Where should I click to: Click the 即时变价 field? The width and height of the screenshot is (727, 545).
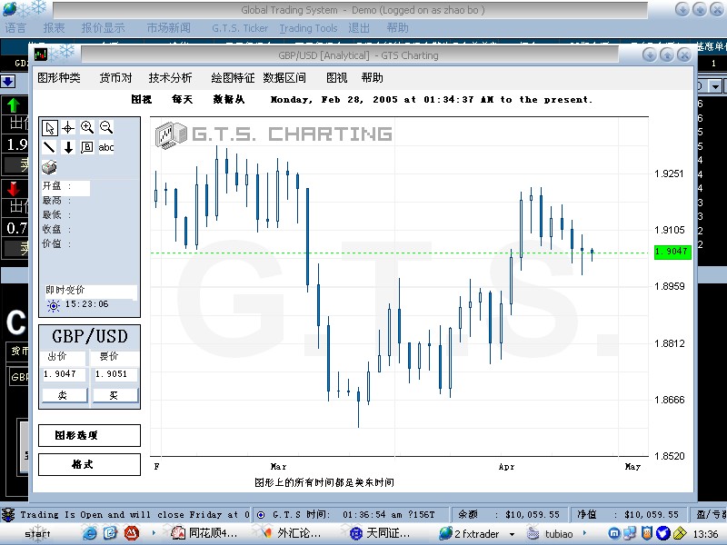(91, 291)
